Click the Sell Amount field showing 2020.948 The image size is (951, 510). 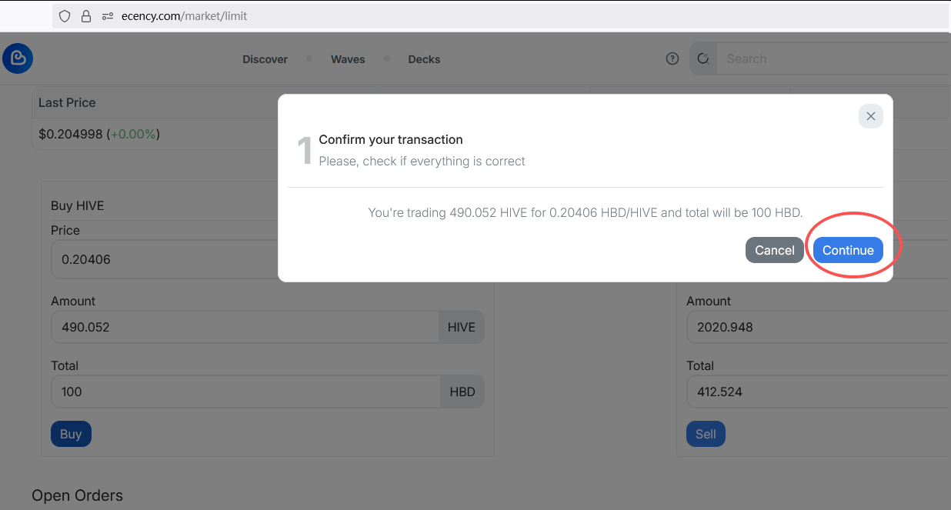[x=819, y=327]
